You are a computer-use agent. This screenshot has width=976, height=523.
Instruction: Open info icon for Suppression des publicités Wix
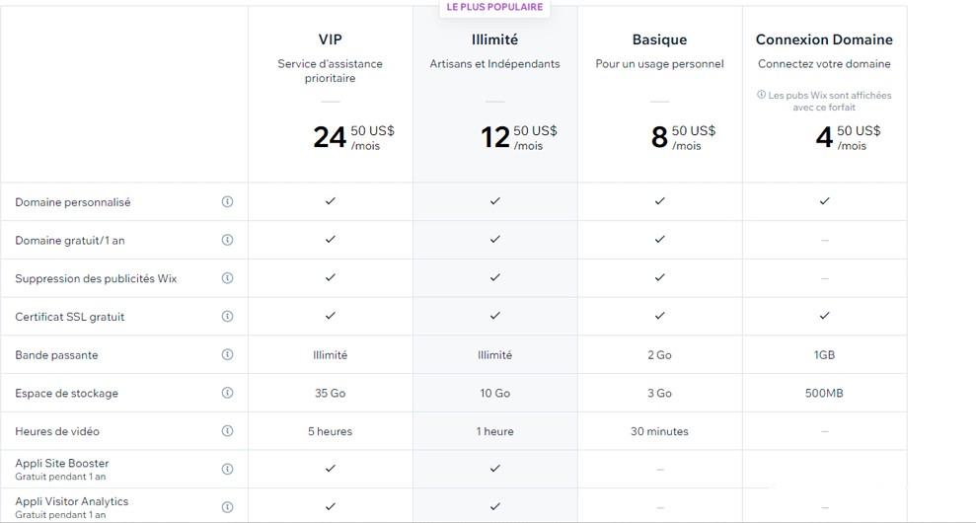pyautogui.click(x=227, y=278)
